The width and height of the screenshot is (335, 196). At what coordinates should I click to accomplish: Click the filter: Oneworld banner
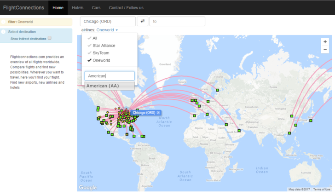coord(36,22)
